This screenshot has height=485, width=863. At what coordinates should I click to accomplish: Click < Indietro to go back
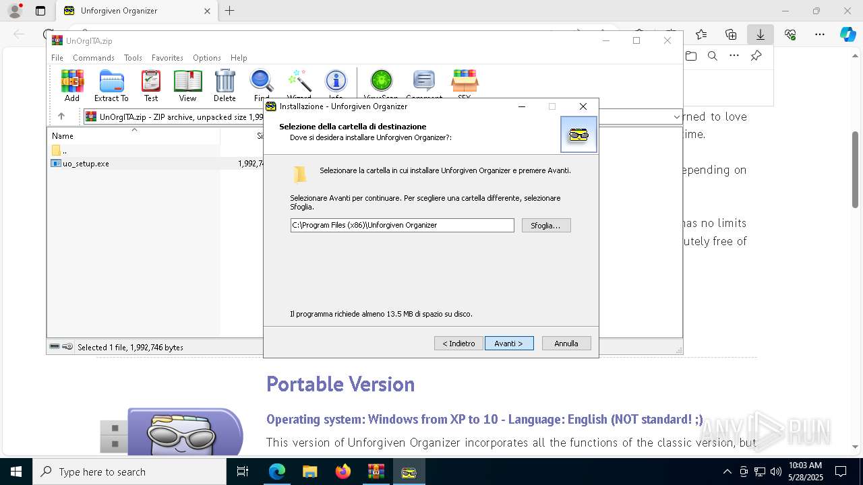pos(458,344)
